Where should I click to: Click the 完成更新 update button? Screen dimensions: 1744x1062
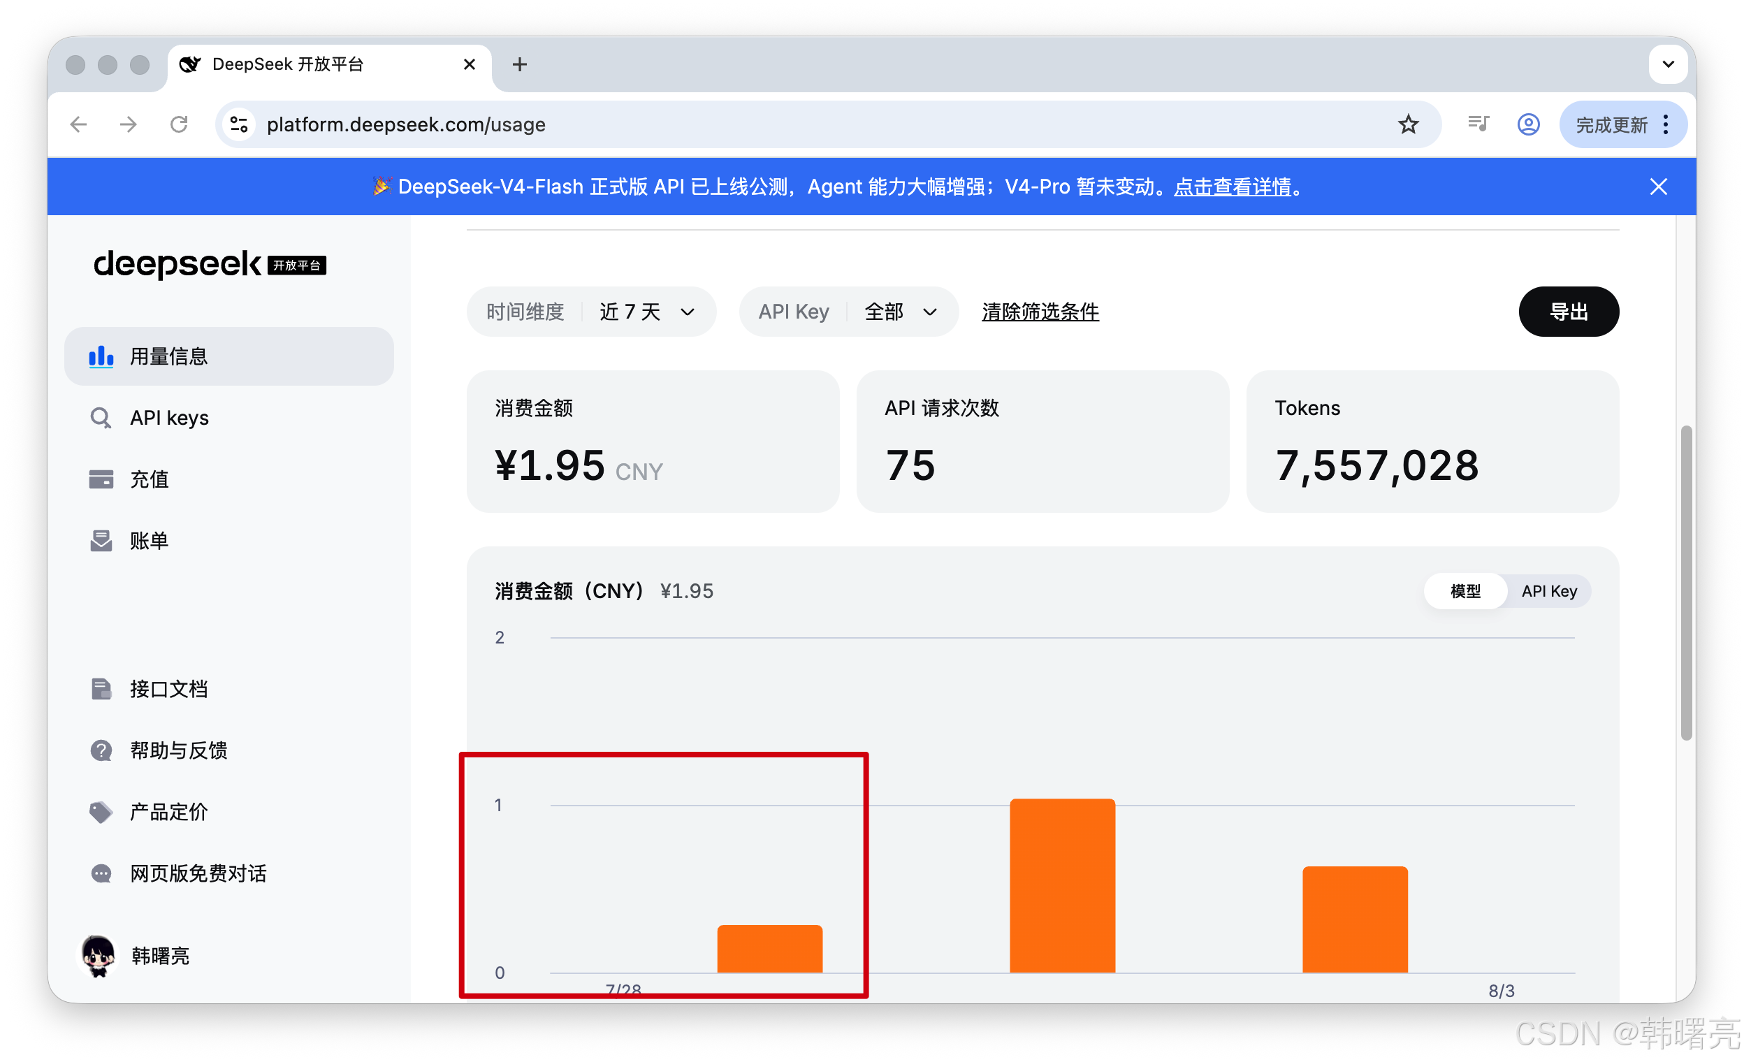tap(1611, 124)
